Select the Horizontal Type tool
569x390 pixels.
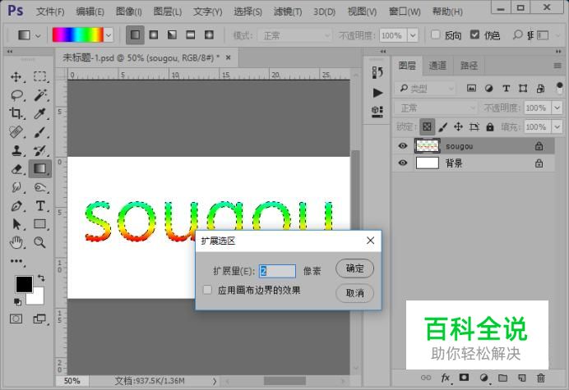click(x=40, y=206)
